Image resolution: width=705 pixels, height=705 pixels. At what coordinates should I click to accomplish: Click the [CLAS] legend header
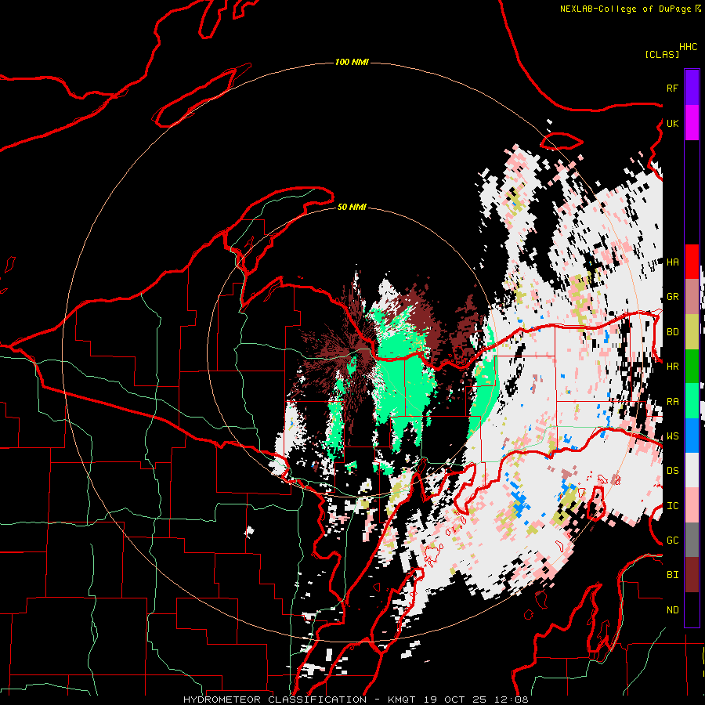[x=662, y=54]
